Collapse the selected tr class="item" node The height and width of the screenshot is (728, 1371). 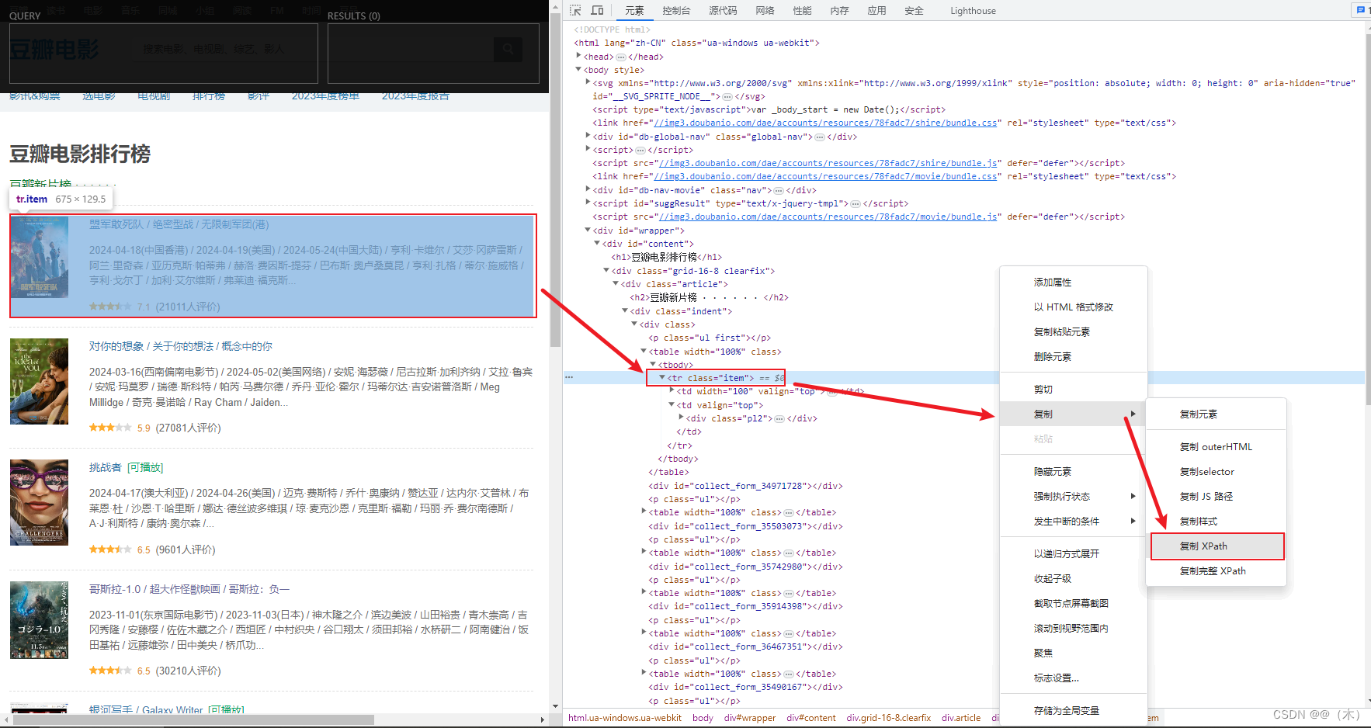coord(662,377)
